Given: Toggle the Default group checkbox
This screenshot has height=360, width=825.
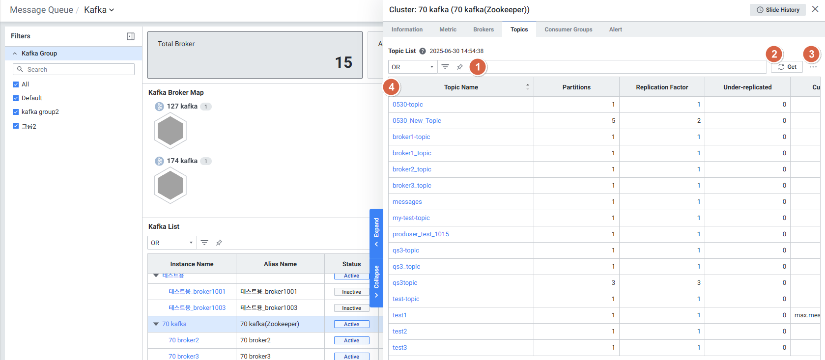Looking at the screenshot, I should pos(16,98).
